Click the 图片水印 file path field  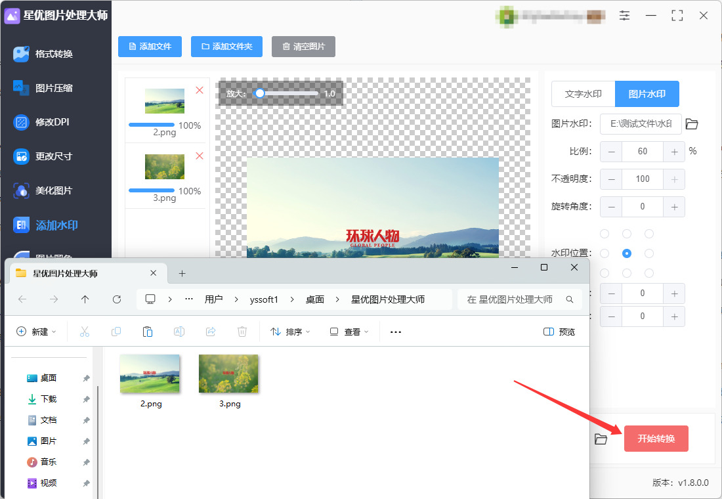[641, 124]
